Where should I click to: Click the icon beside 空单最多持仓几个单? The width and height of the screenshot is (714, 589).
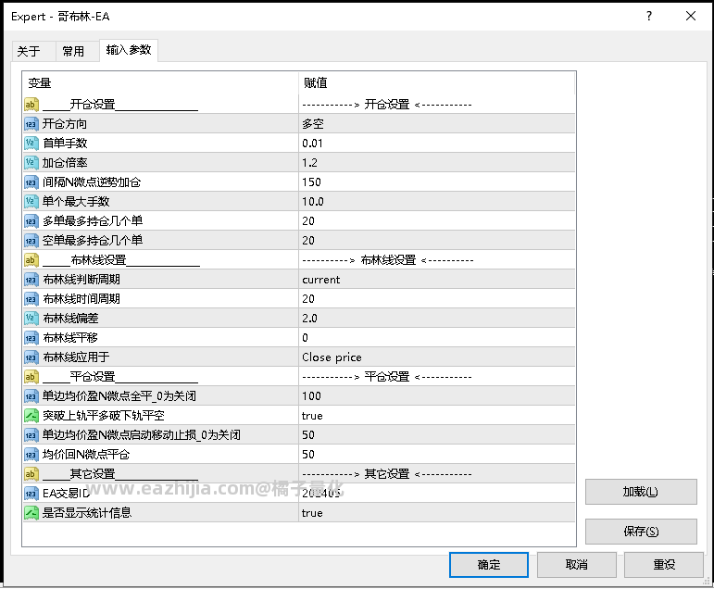coord(31,241)
